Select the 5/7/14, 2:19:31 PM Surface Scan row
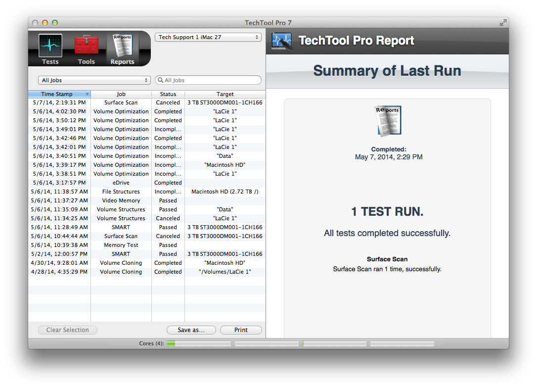Viewport: 537px width, 388px height. point(147,102)
